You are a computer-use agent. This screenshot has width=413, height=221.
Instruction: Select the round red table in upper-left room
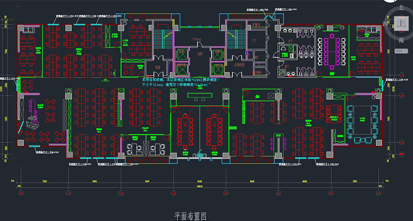(x=129, y=67)
